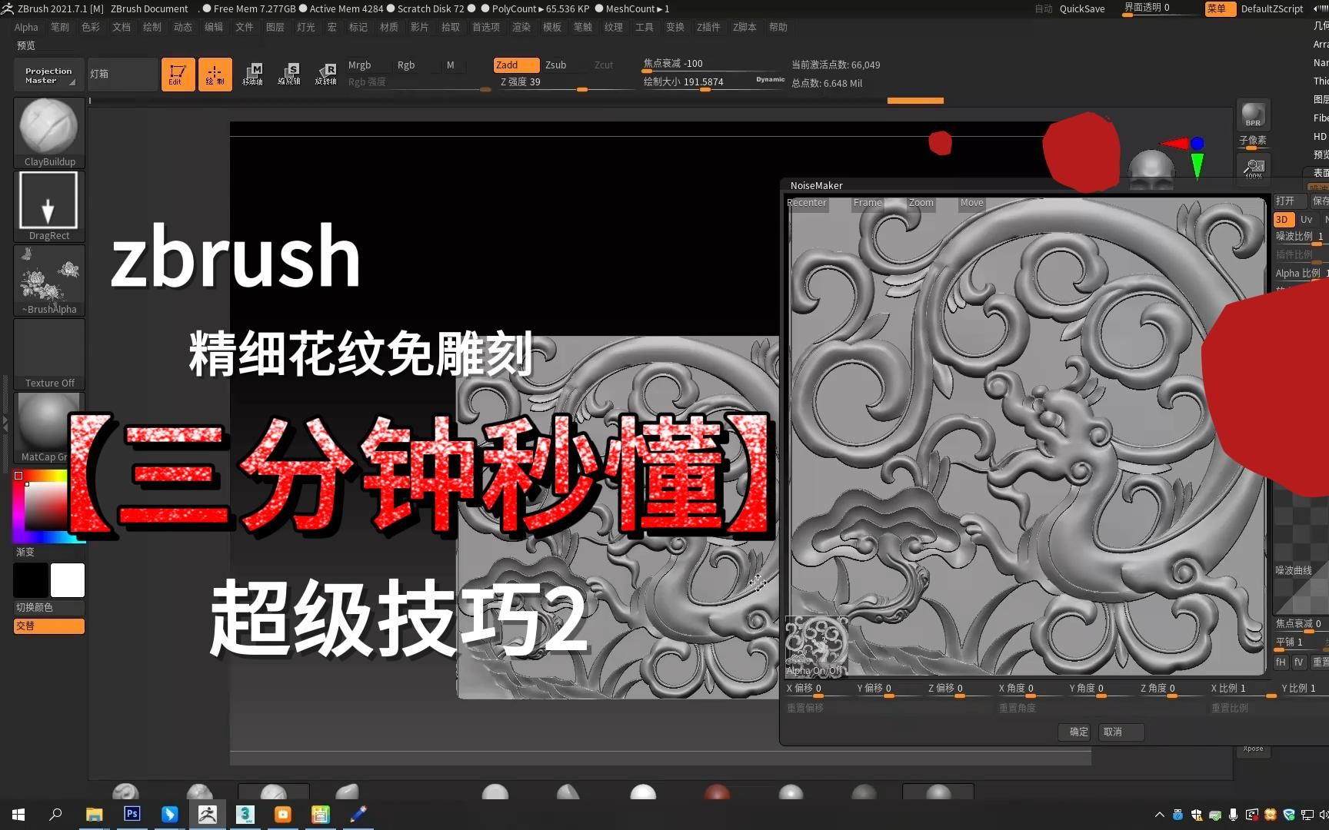Click Zoom in NoiseMaker preview

click(921, 203)
